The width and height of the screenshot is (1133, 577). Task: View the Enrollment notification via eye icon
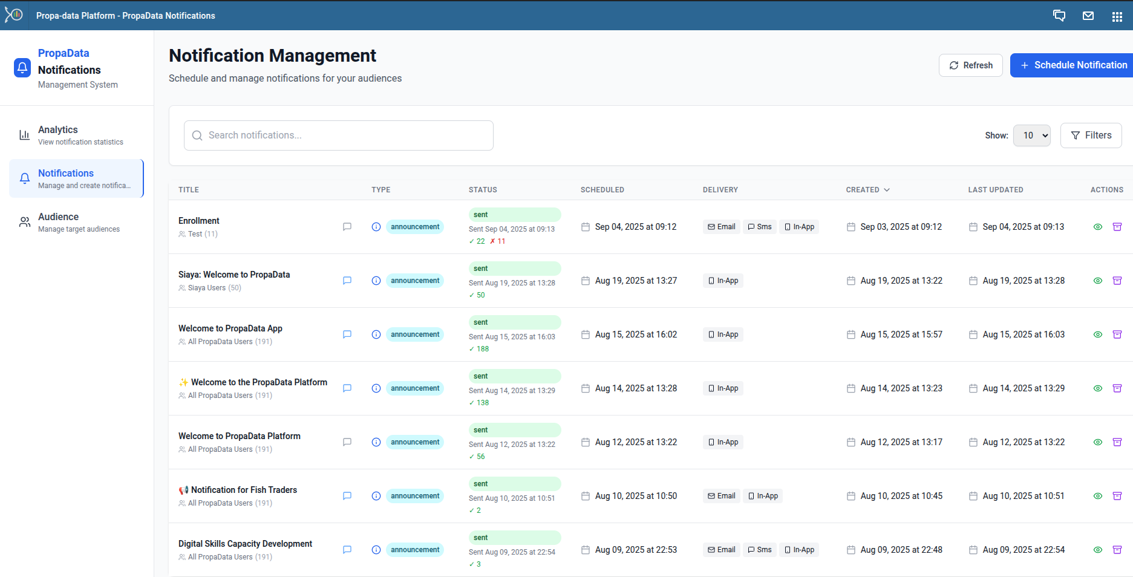1097,227
